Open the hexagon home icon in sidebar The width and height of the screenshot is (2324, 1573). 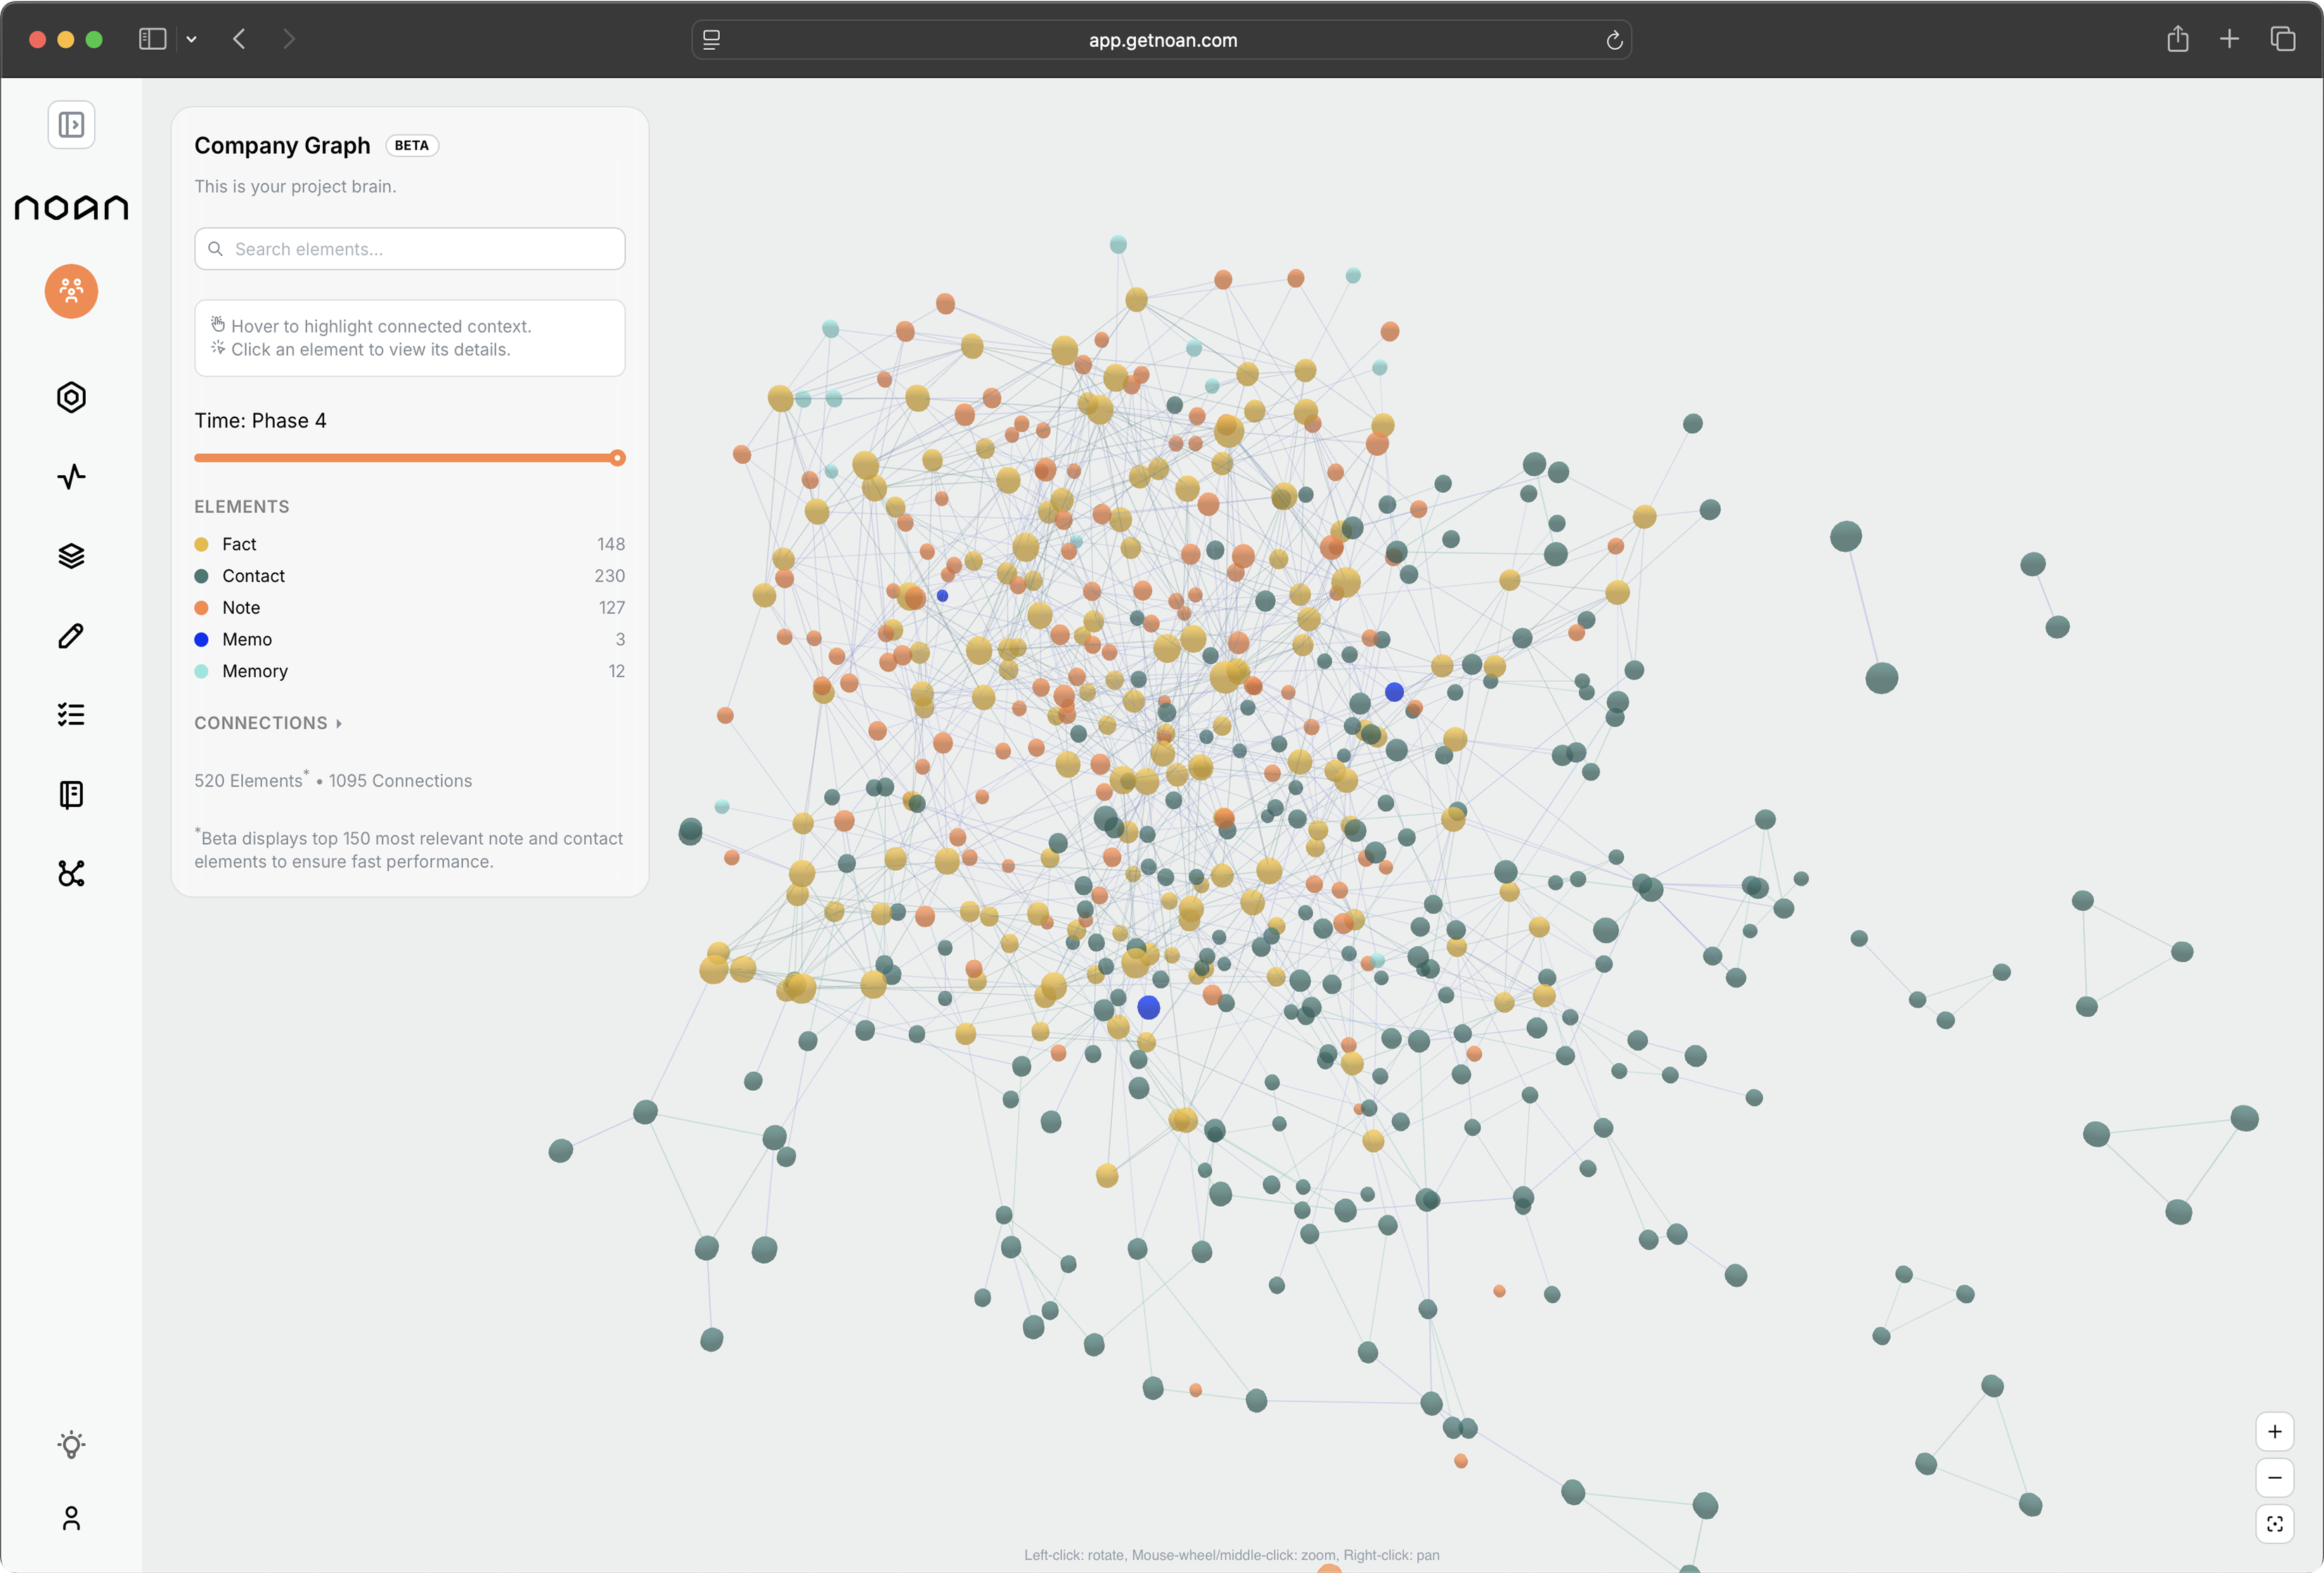pos(71,397)
